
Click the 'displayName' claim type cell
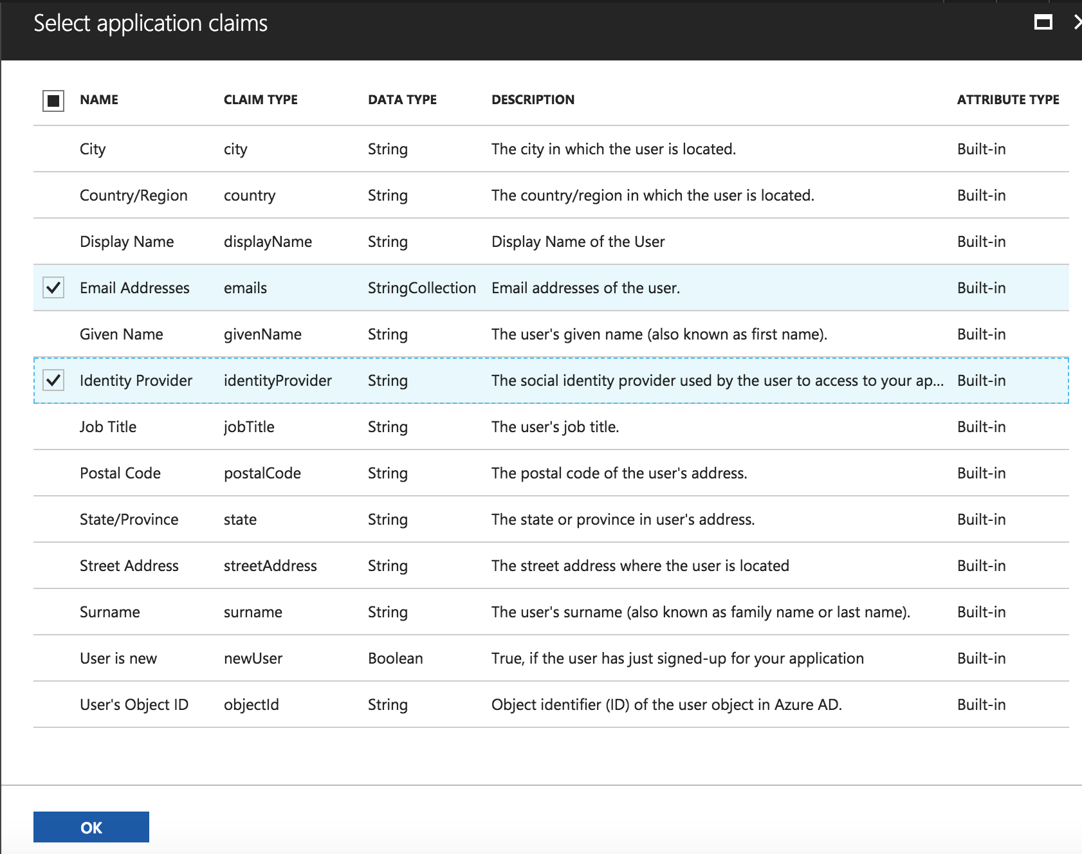coord(268,241)
